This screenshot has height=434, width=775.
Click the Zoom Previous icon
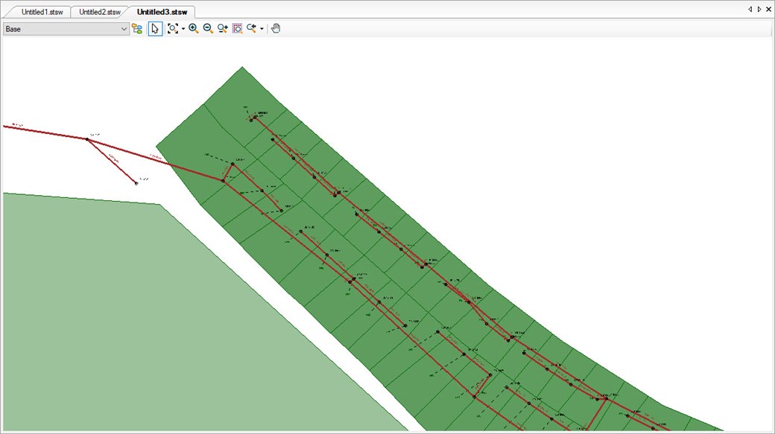point(252,28)
